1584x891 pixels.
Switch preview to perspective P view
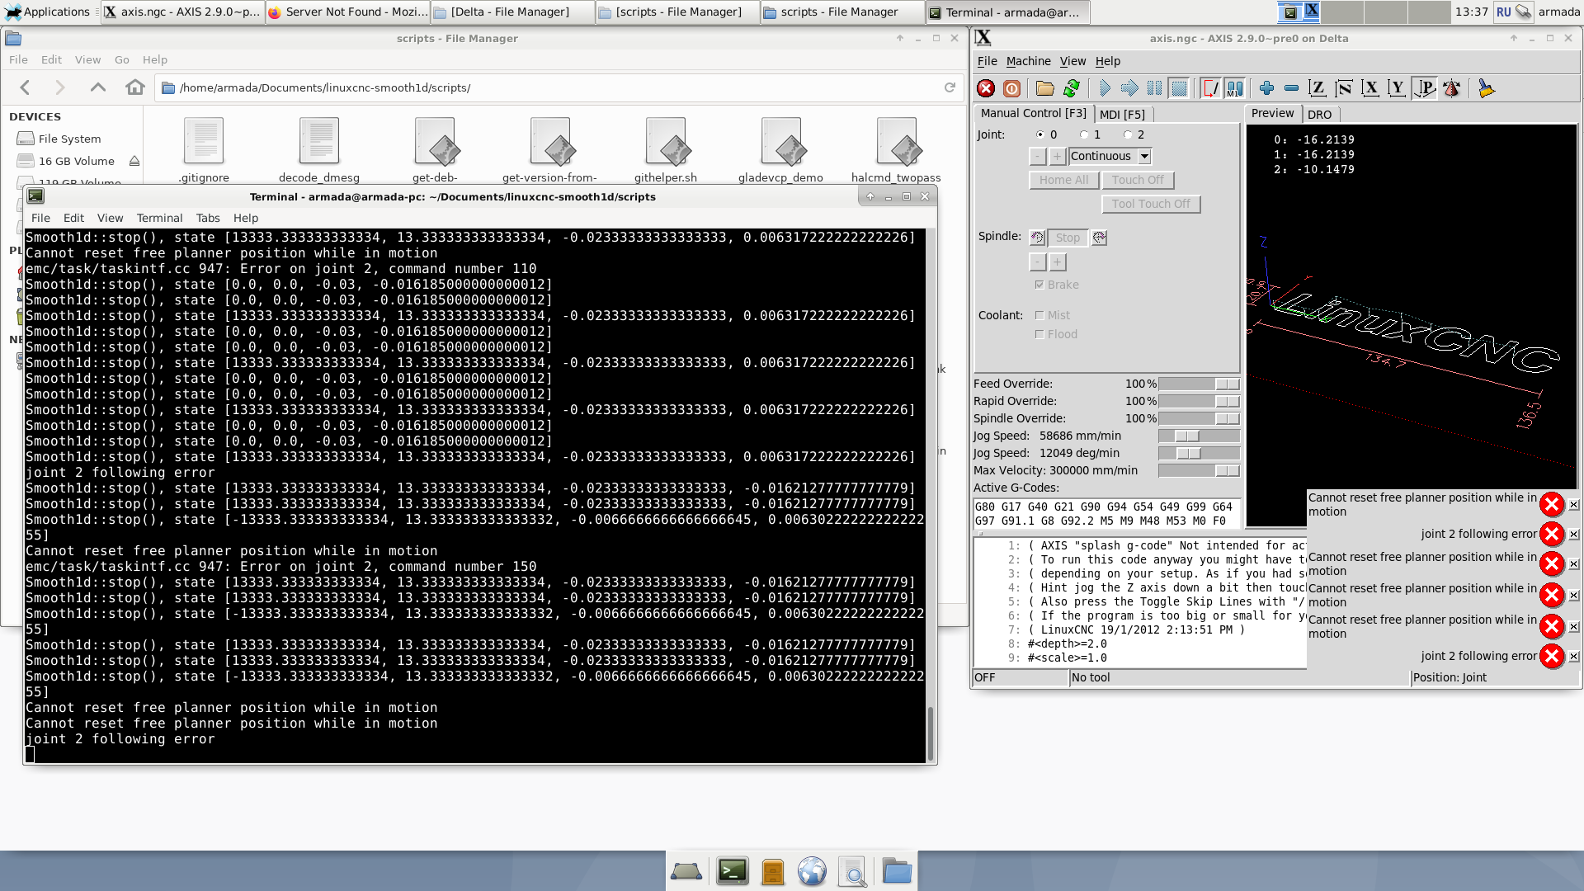coord(1425,88)
